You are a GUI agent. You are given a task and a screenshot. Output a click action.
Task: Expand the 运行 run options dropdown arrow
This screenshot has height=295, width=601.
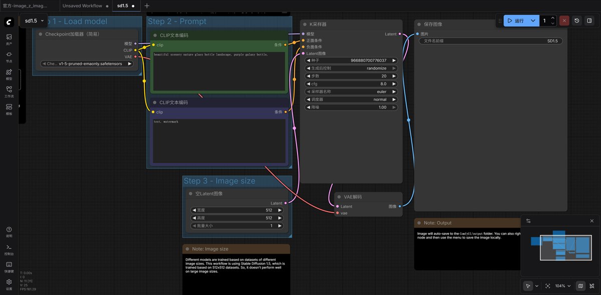[533, 21]
